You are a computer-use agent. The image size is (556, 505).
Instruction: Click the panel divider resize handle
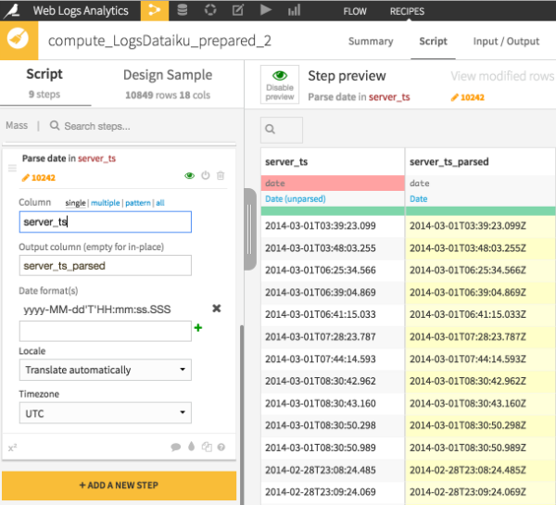[x=249, y=230]
